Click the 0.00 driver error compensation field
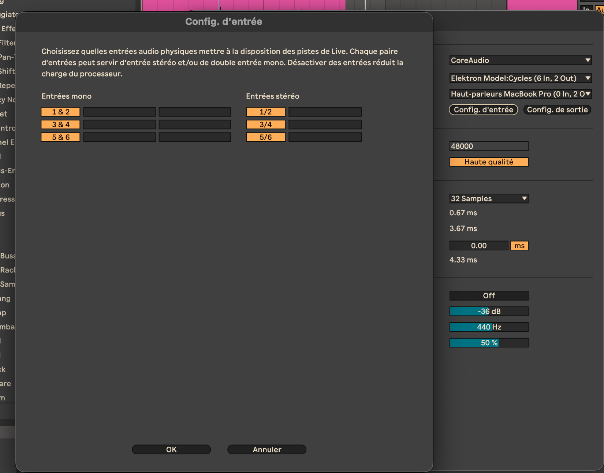The image size is (604, 473). tap(479, 246)
